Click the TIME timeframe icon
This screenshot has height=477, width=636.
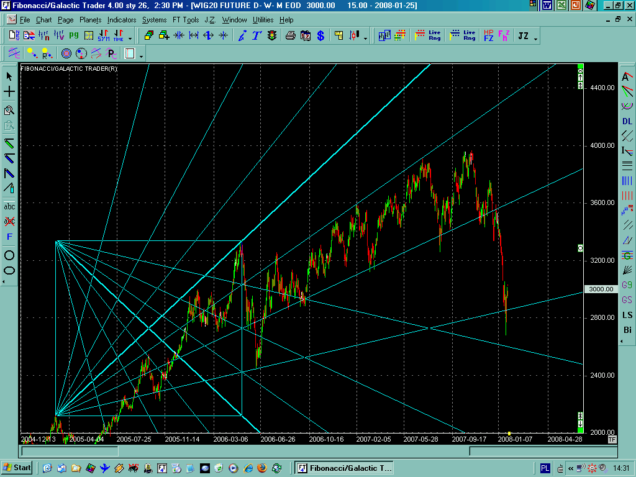(118, 35)
